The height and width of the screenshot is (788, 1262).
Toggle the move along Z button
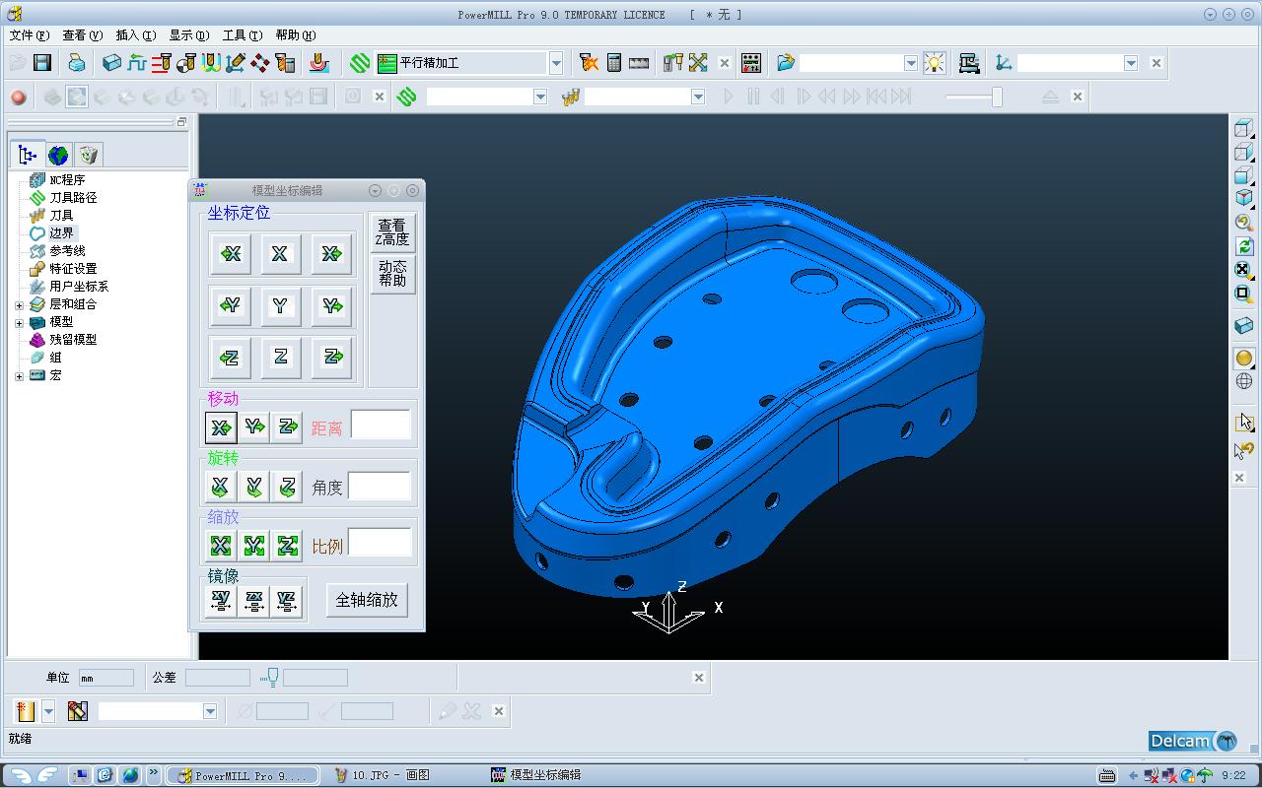pos(287,427)
